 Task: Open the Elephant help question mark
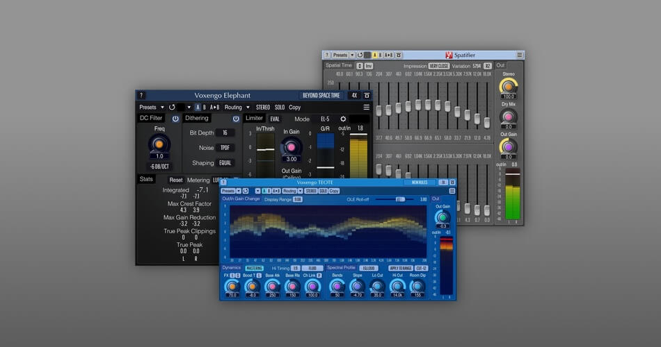coord(141,96)
